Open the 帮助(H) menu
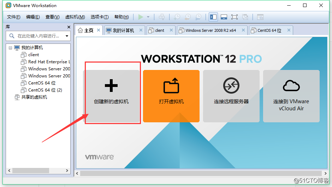This screenshot has width=332, height=187. pos(121,17)
